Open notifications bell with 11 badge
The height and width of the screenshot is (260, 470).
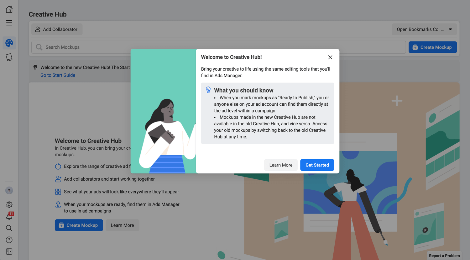click(x=10, y=216)
